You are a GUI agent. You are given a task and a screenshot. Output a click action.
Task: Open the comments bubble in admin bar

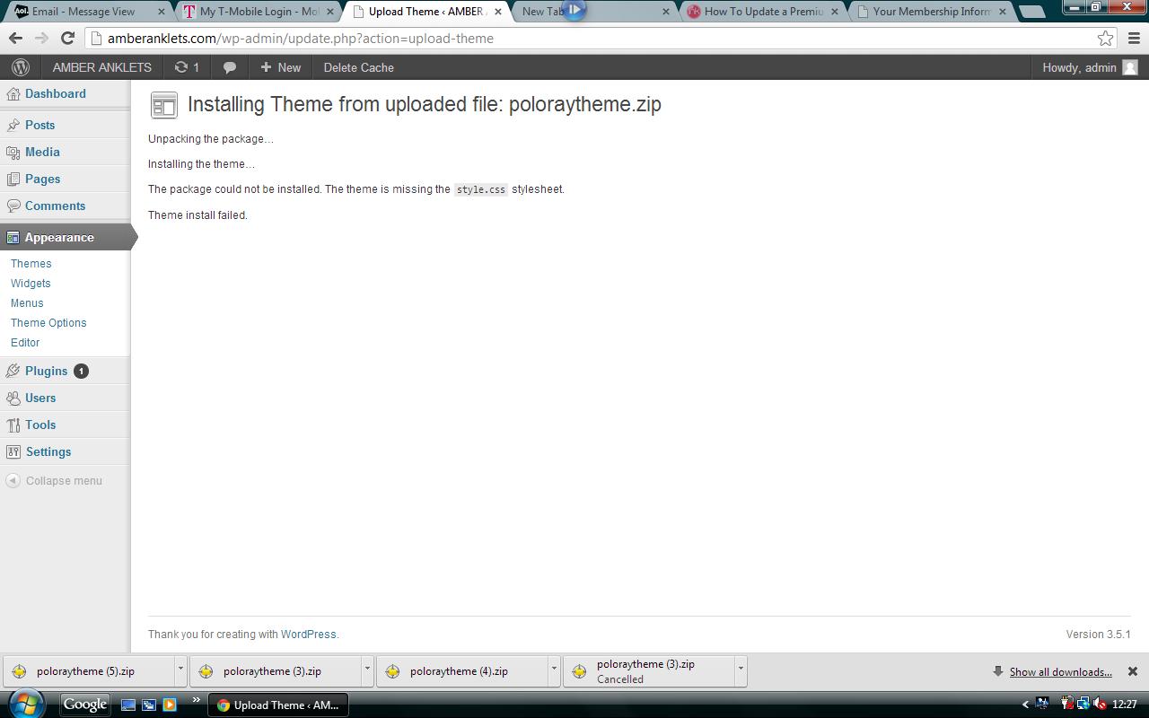pyautogui.click(x=230, y=67)
